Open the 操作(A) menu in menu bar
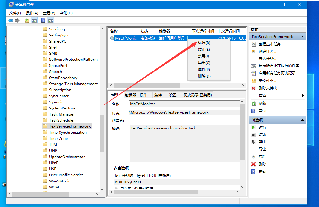Screen dimensions: 319x207 (32, 13)
